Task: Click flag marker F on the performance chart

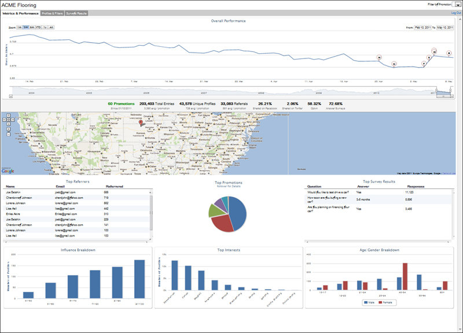Action: 424,64
